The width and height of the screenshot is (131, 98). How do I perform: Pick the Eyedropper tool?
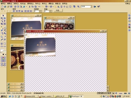(5, 37)
